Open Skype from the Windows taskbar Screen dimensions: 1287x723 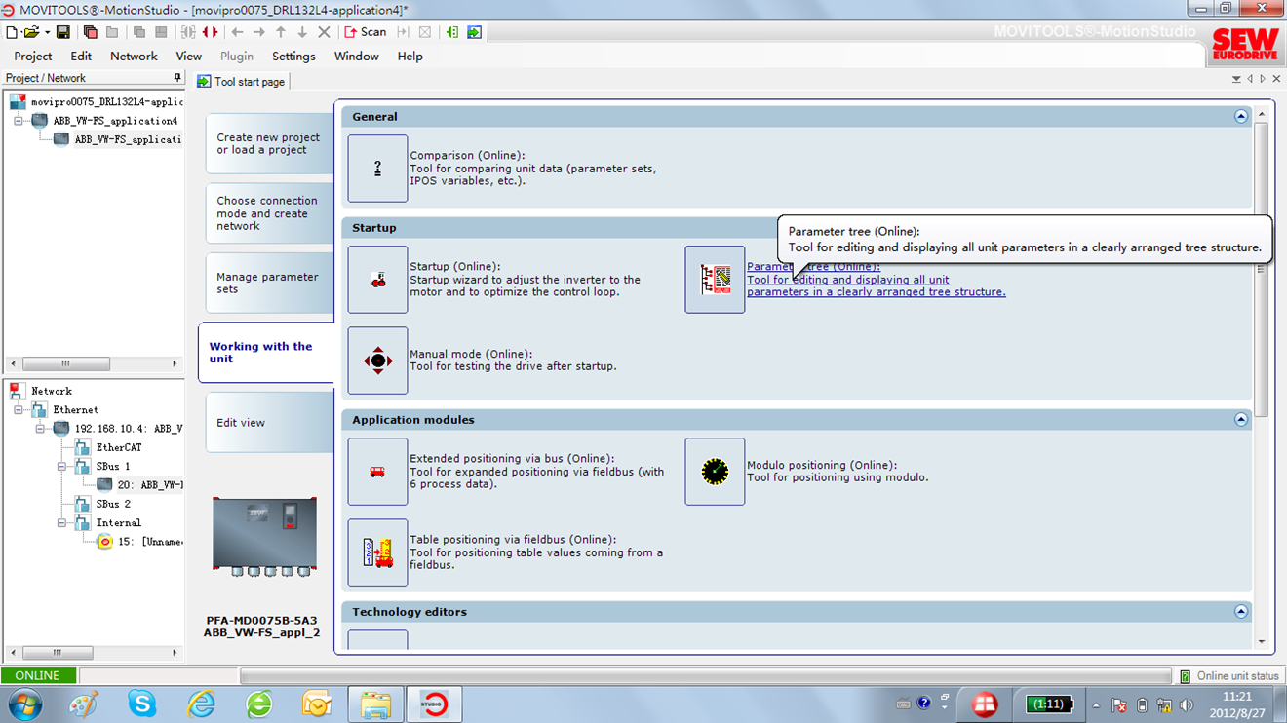pyautogui.click(x=142, y=704)
